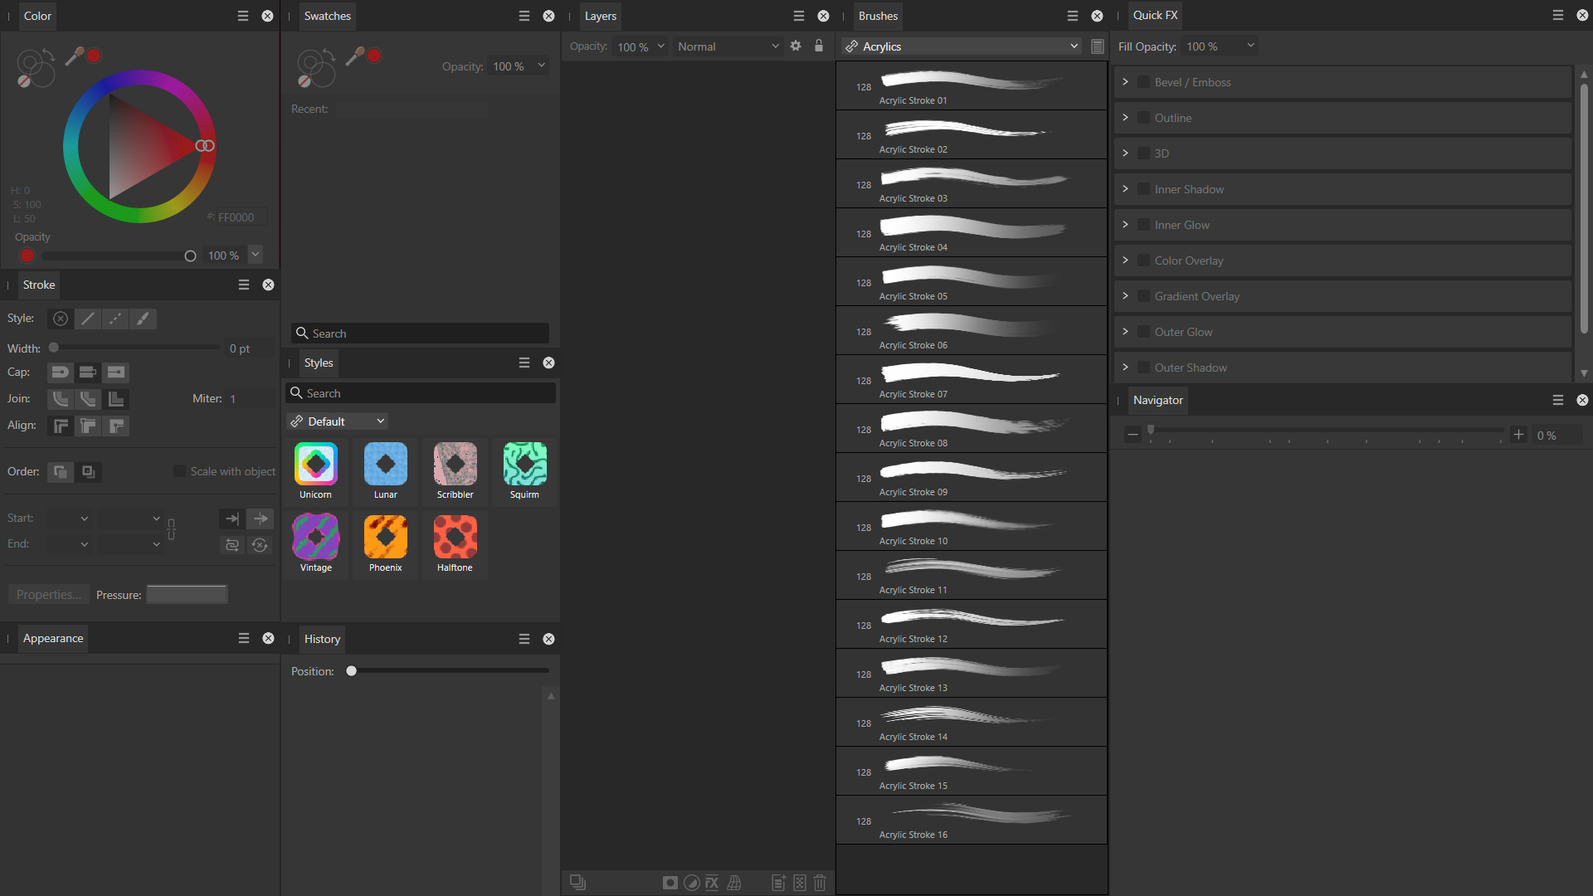Enable the Color Overlay effect checkbox
The image size is (1593, 896).
(x=1144, y=261)
